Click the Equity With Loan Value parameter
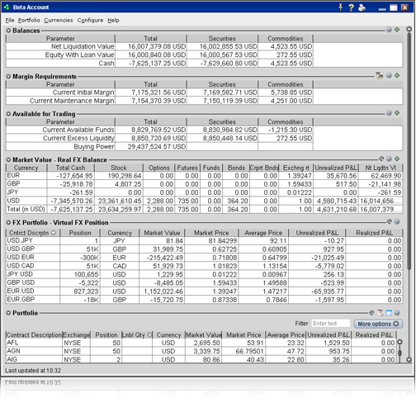This screenshot has width=416, height=403. click(79, 55)
